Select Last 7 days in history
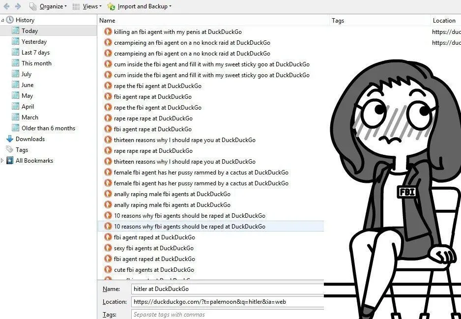The image size is (461, 319). pyautogui.click(x=35, y=53)
